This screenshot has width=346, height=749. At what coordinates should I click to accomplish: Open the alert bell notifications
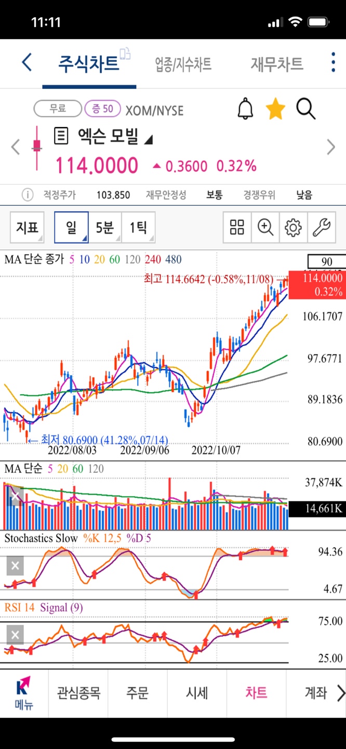pyautogui.click(x=245, y=109)
